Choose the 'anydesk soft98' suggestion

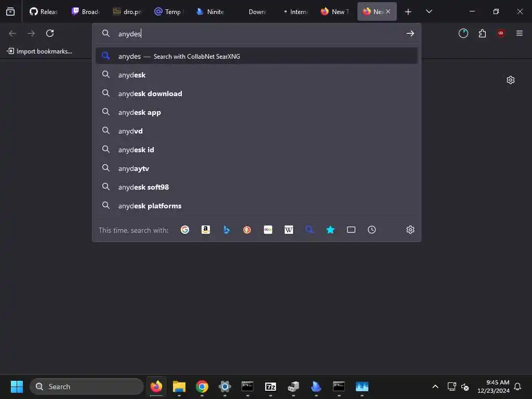coord(257,187)
